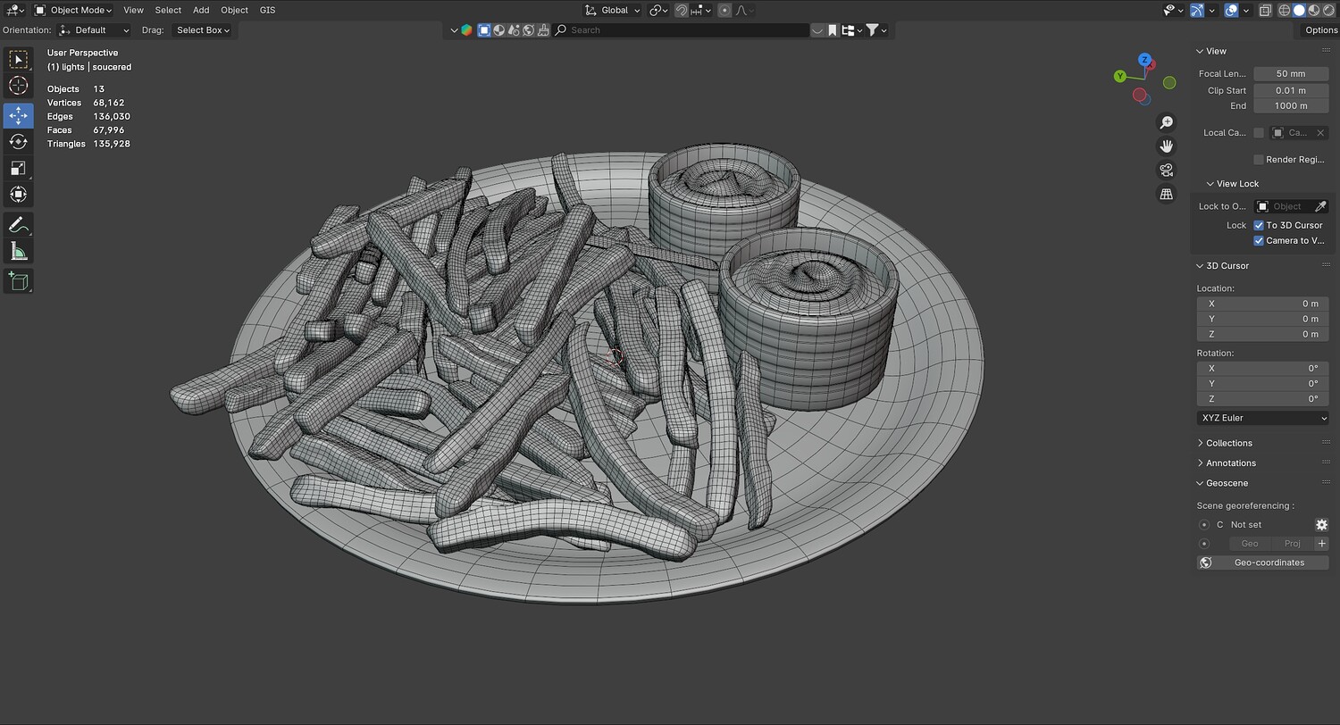Toggle the camera view icon
This screenshot has width=1340, height=725.
pyautogui.click(x=1166, y=171)
